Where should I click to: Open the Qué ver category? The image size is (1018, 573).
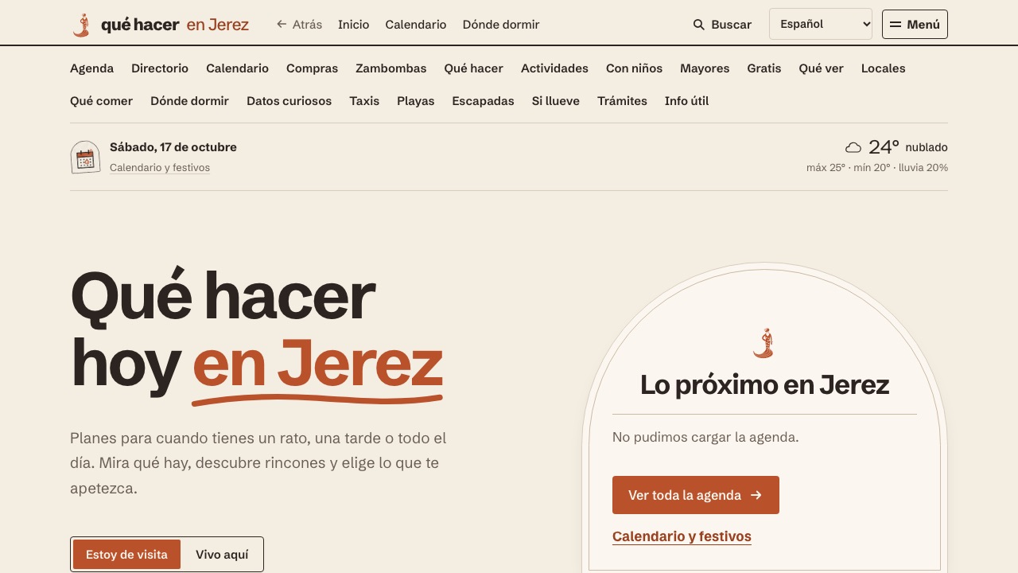821,68
